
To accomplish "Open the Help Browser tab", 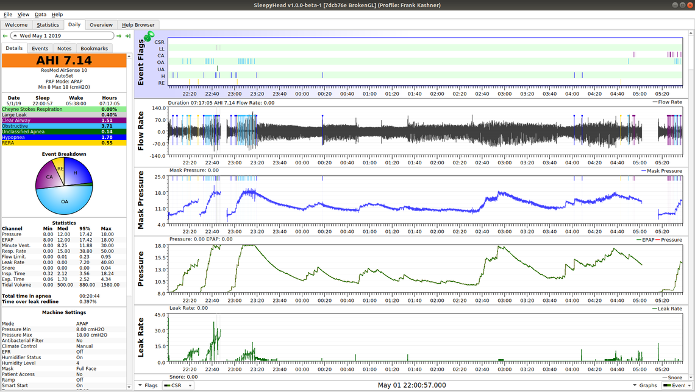I will (x=138, y=25).
